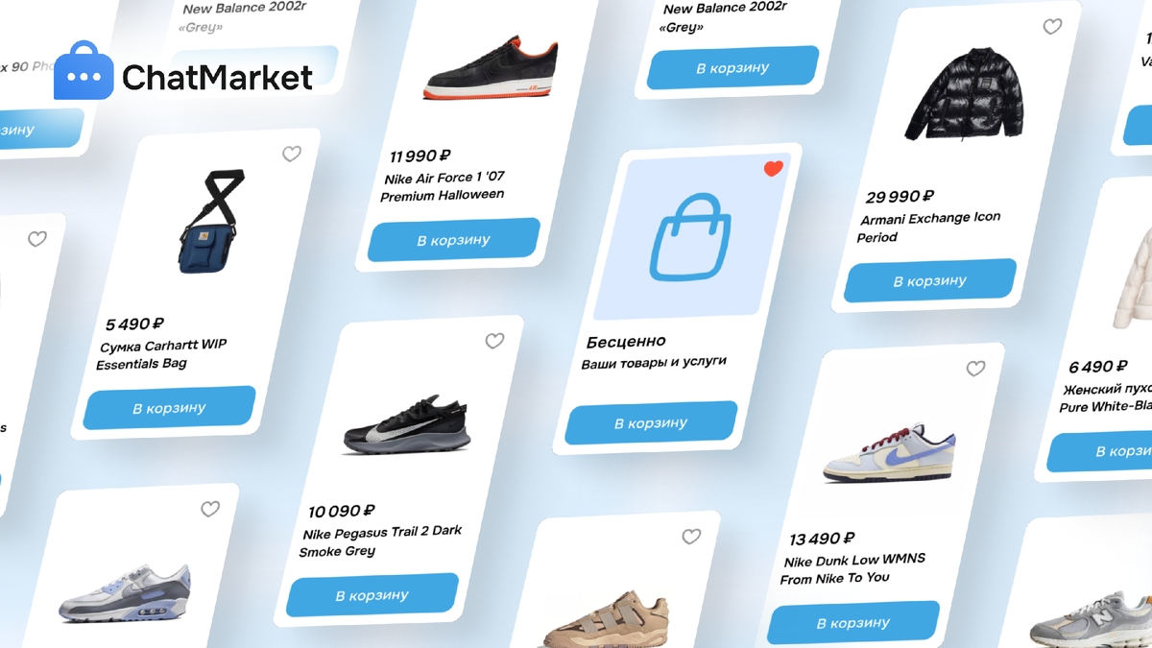The height and width of the screenshot is (648, 1152).
Task: Add Carhartt WIP bag to cart
Action: 169,408
